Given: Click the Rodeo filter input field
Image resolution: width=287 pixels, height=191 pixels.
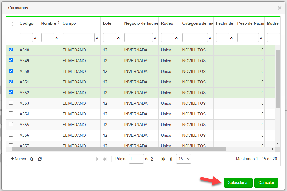Looking at the screenshot, I should click(167, 37).
